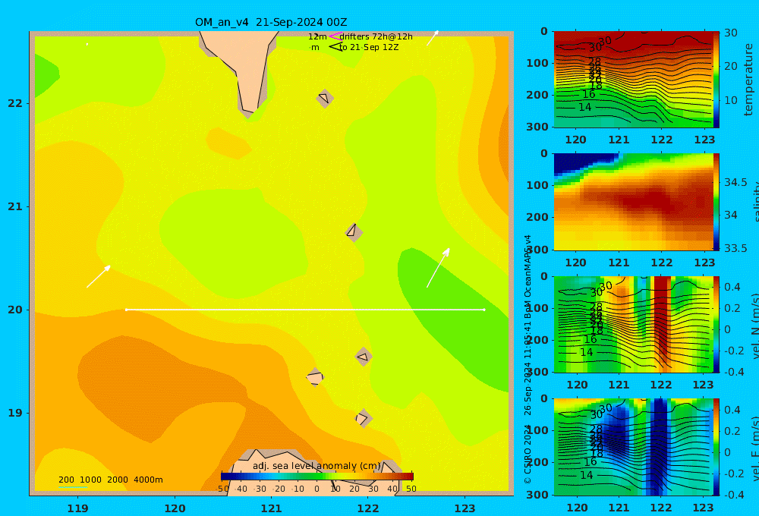
Task: Click the magenta drifter arrow legend icon
Action: tap(336, 36)
